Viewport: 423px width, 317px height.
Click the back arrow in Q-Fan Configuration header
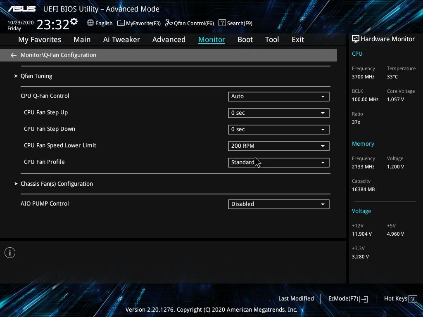14,55
